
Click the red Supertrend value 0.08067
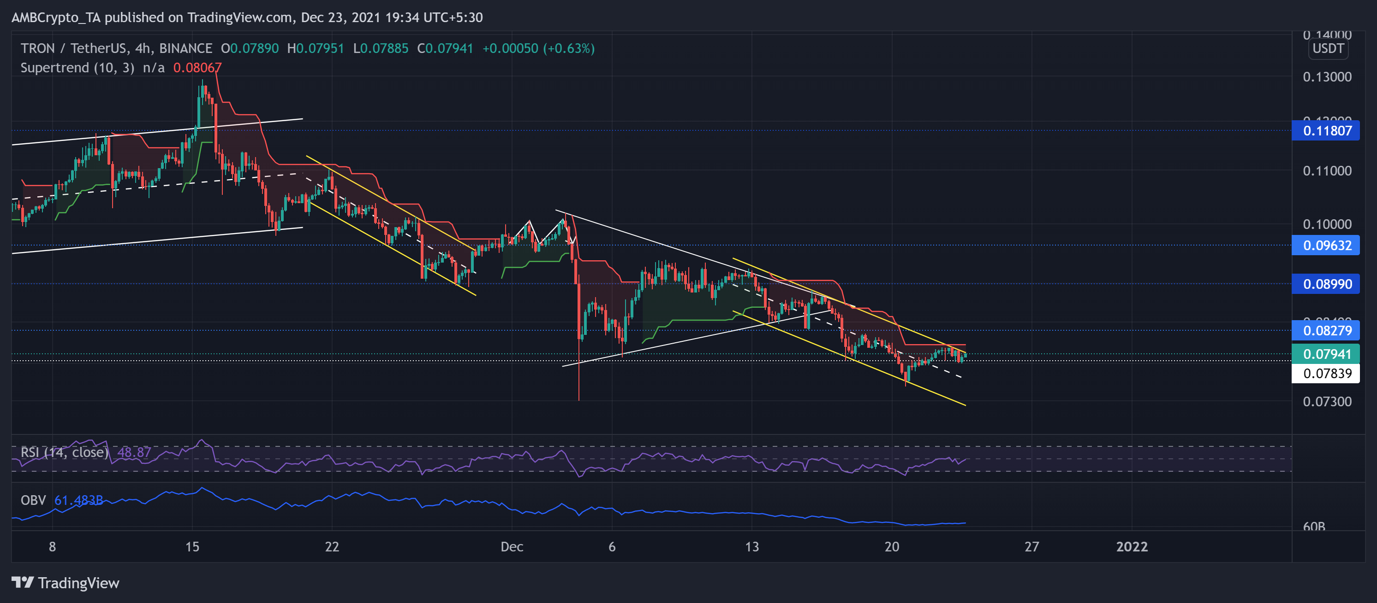tap(198, 67)
